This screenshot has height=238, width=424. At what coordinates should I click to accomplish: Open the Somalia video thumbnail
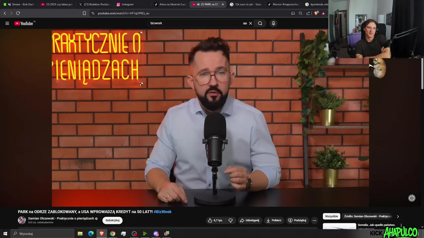point(339,226)
